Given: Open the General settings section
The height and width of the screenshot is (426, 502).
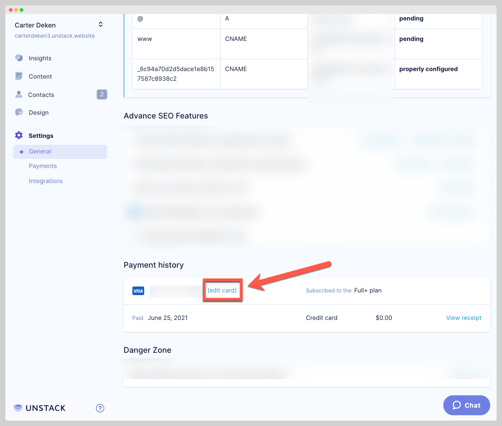Looking at the screenshot, I should 40,152.
